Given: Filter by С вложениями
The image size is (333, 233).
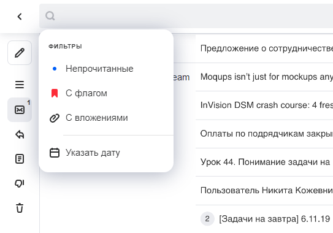Looking at the screenshot, I should click(x=106, y=118).
